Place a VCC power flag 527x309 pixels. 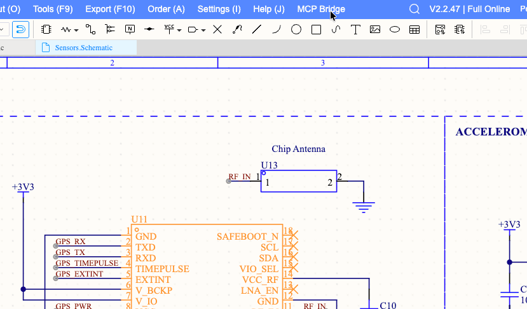pos(169,30)
